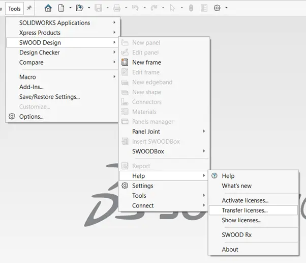The width and height of the screenshot is (306, 263).
Task: Open dropdown arrow next to Open folder
Action: pos(89,8)
